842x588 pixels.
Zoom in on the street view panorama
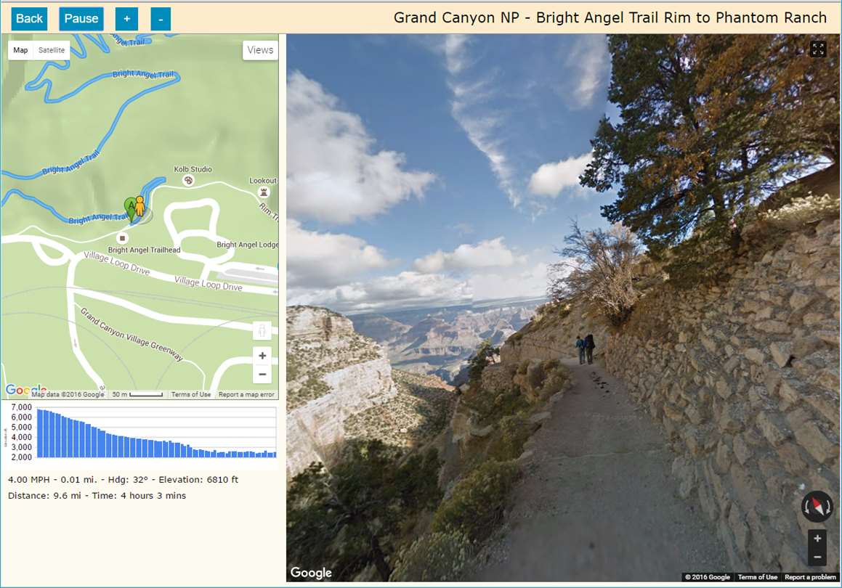(x=817, y=539)
